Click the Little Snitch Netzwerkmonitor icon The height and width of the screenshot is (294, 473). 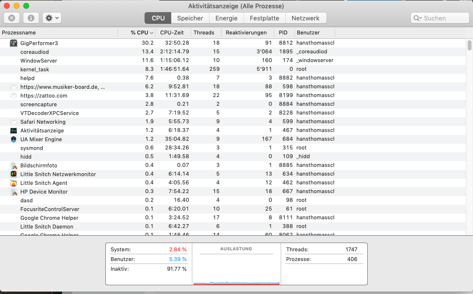[14, 174]
